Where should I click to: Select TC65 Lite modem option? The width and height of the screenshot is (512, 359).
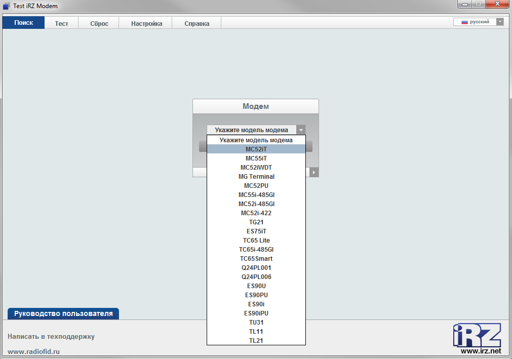tap(256, 241)
